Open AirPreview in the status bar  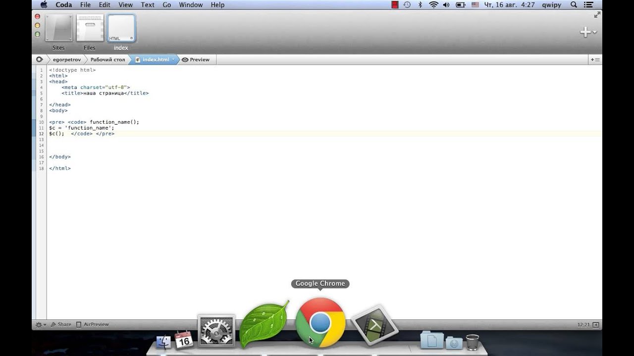coord(92,324)
